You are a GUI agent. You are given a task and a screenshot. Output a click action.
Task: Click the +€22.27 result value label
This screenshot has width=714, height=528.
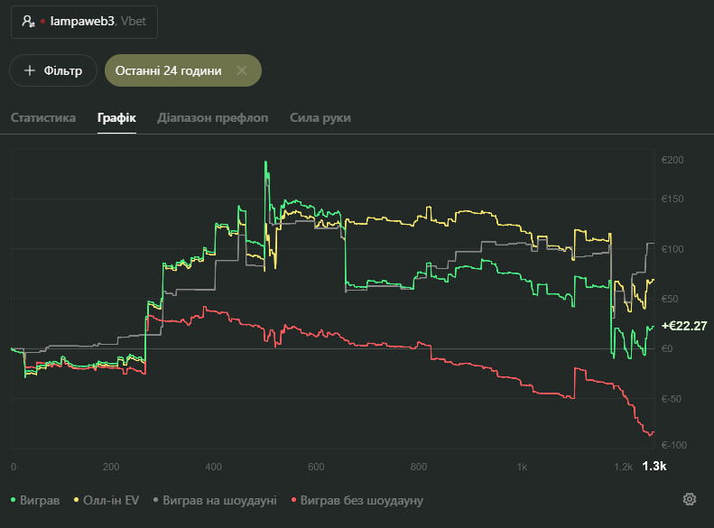pyautogui.click(x=683, y=326)
